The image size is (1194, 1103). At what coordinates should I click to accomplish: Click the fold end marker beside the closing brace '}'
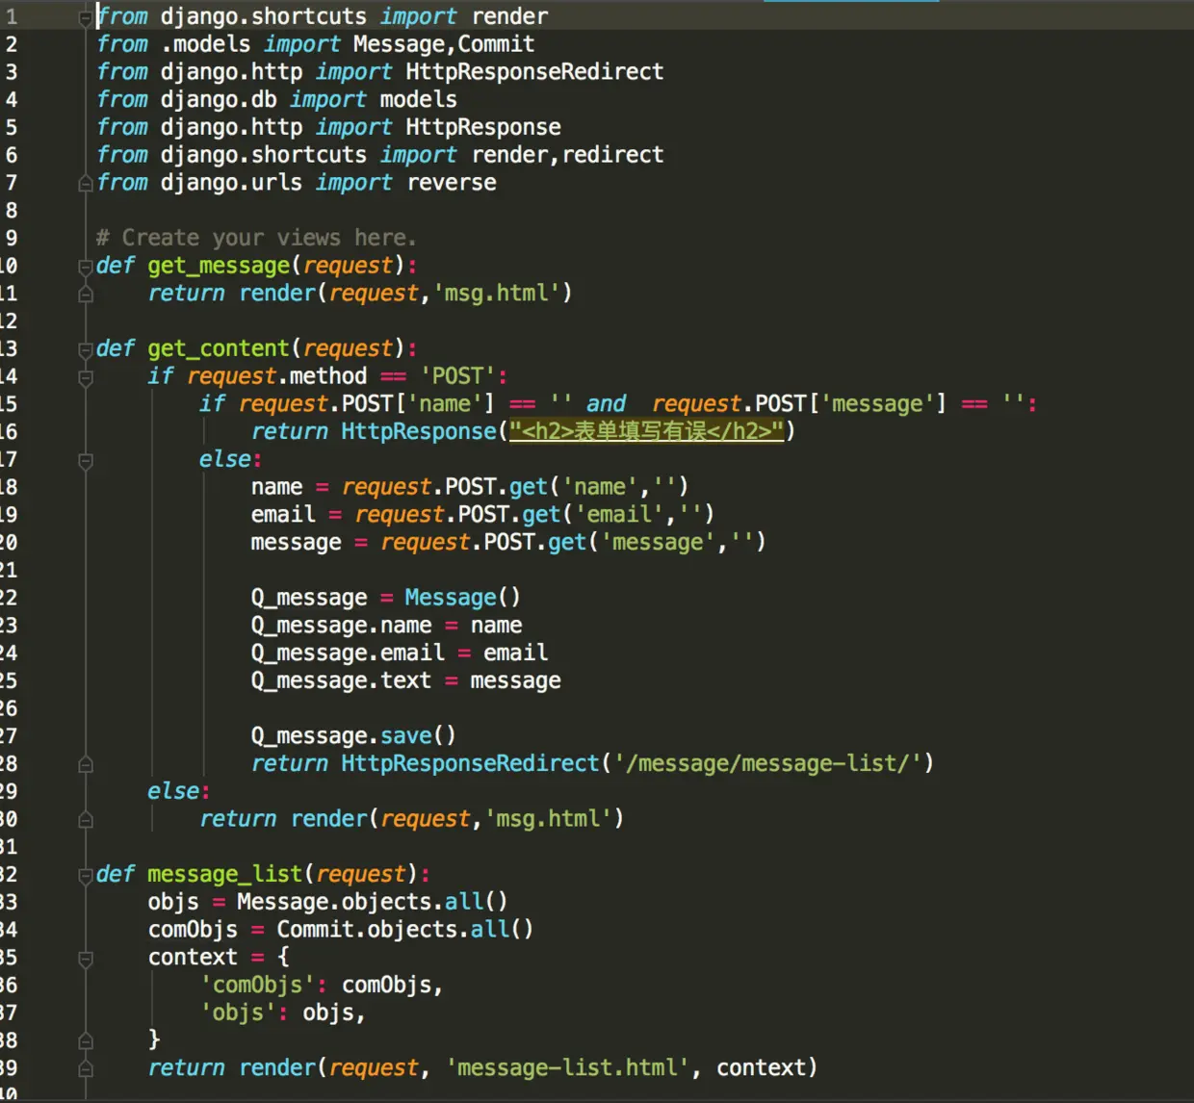pyautogui.click(x=86, y=1041)
